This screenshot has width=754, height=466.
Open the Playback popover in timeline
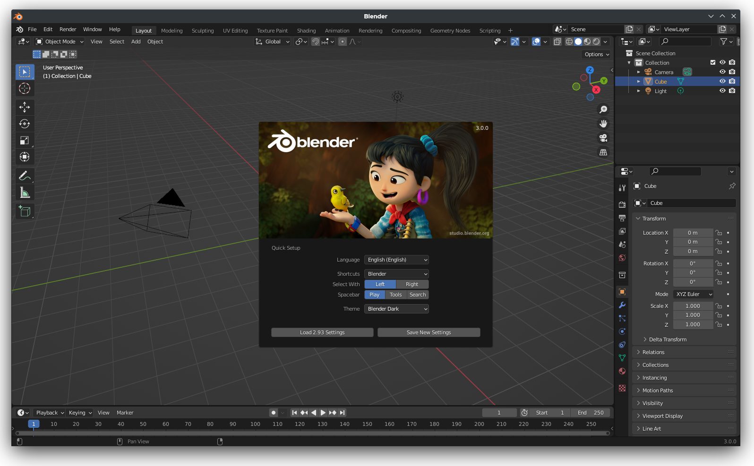(x=50, y=413)
